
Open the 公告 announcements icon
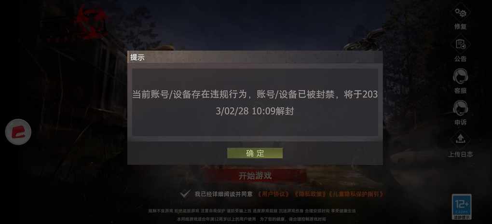460,44
